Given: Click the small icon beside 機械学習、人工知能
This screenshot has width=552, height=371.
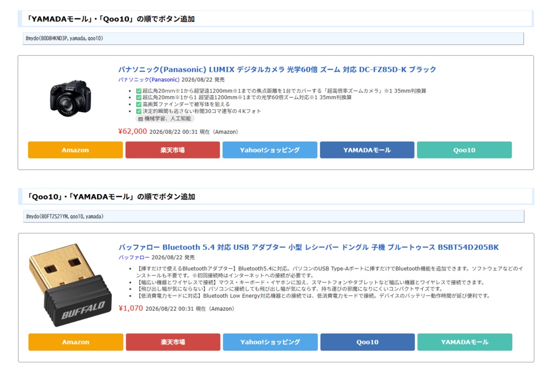Looking at the screenshot, I should click(140, 119).
